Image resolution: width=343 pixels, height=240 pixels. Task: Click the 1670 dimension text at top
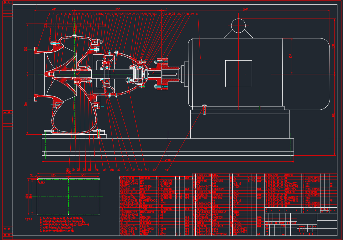point(246,9)
